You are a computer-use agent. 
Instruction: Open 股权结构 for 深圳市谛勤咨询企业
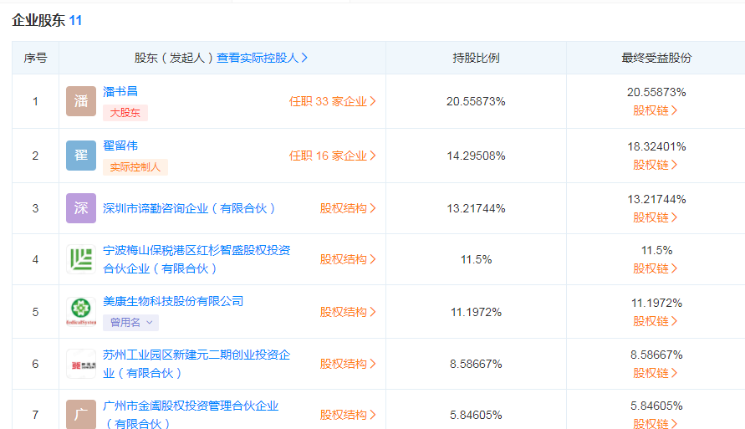(x=347, y=208)
